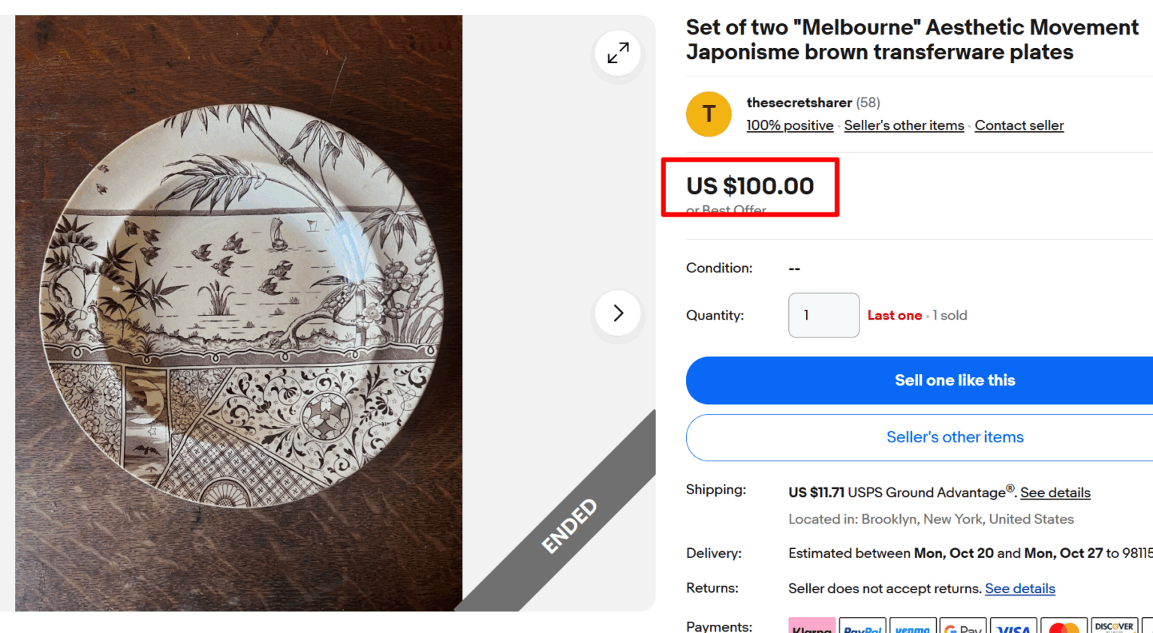Screen dimensions: 1153x633
Task: Select the Mastercard payment icon
Action: [1064, 627]
